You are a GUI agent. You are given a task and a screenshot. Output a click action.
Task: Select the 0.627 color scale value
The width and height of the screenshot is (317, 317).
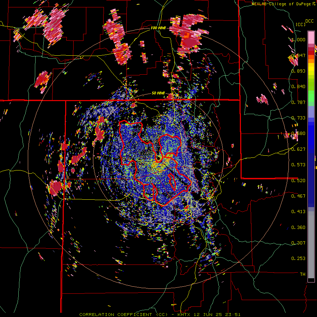pyautogui.click(x=298, y=149)
